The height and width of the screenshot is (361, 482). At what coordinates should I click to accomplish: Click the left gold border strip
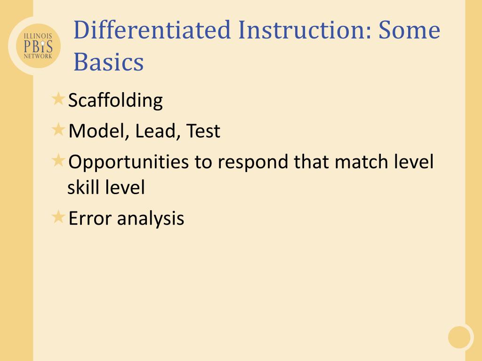pos(16,215)
